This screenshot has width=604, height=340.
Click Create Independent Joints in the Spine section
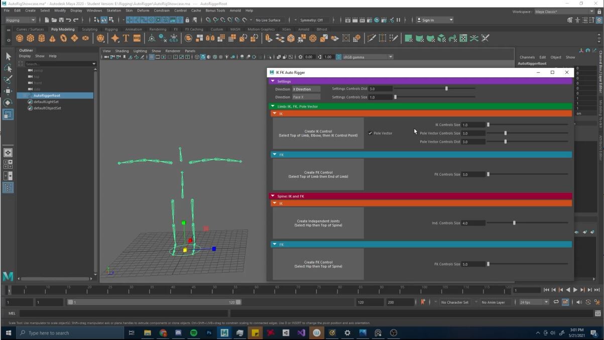click(317, 222)
